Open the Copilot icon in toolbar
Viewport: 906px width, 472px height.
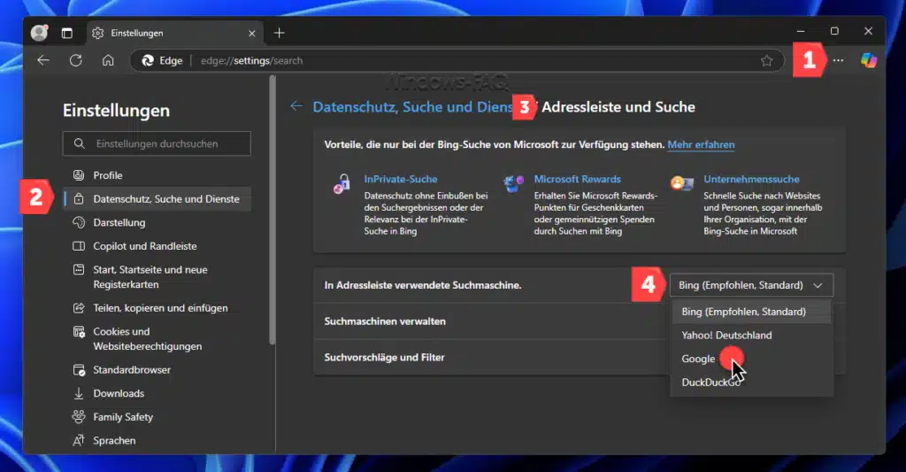pyautogui.click(x=869, y=60)
